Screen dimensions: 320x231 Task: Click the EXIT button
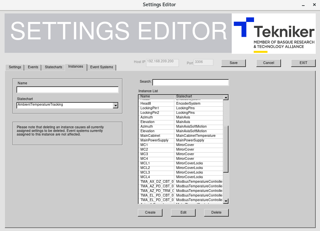(303, 63)
